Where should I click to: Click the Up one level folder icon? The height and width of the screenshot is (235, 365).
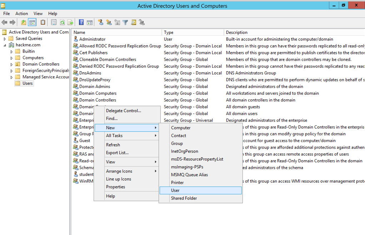(24, 22)
